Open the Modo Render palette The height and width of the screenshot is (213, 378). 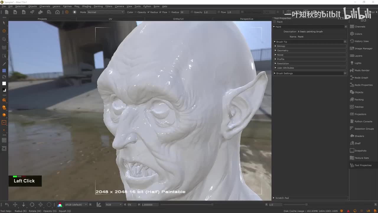tap(360, 70)
